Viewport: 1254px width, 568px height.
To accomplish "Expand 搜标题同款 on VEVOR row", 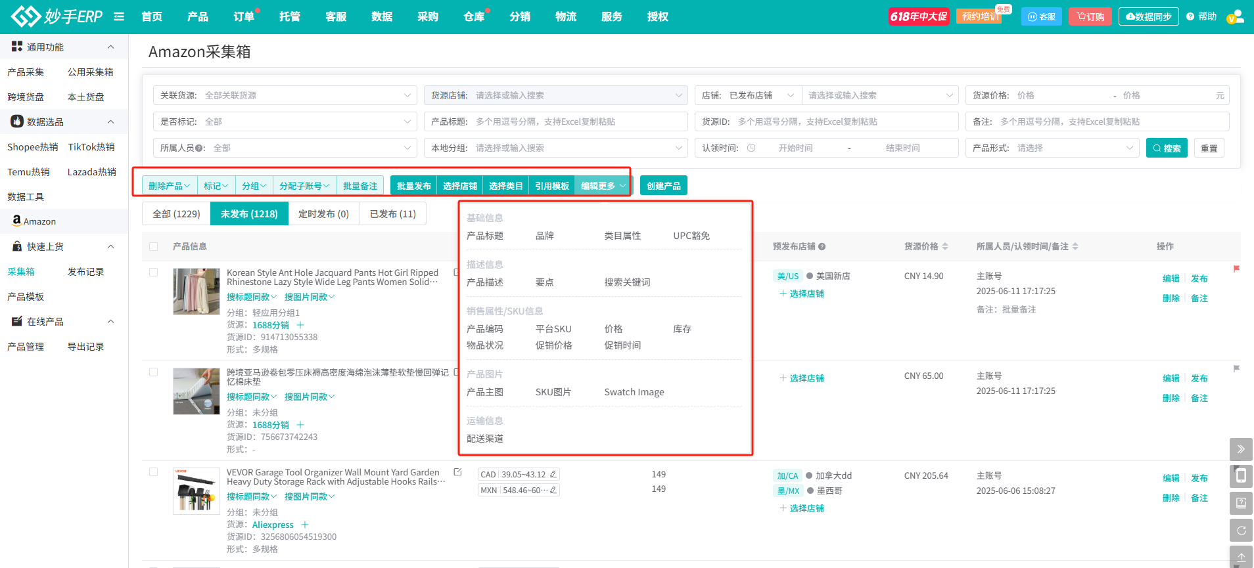I will pos(252,496).
